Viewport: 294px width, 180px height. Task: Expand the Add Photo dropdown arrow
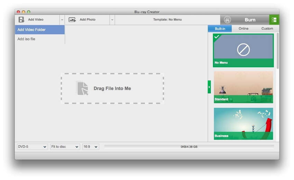112,20
